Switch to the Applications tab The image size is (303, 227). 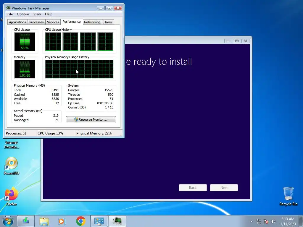[17, 22]
